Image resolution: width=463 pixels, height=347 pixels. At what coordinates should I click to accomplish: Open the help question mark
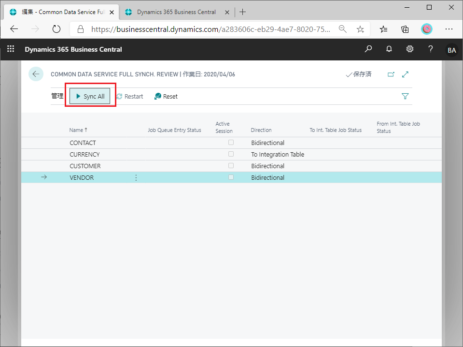tap(430, 49)
